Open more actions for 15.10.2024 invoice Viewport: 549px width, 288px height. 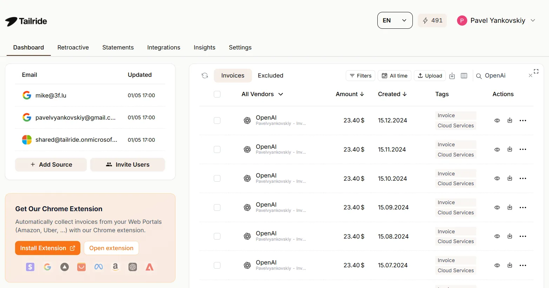pyautogui.click(x=523, y=178)
